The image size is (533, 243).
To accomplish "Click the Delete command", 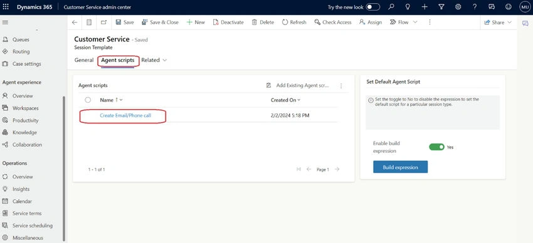I will click(x=263, y=23).
